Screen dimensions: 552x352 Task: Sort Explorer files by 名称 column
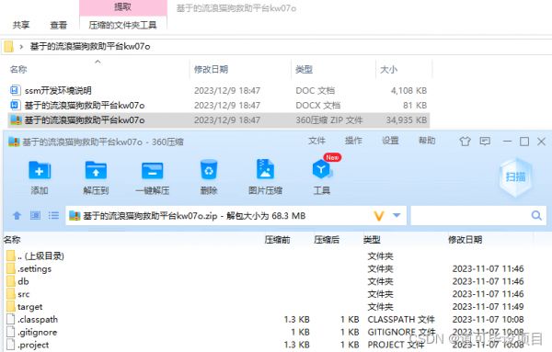pos(18,70)
